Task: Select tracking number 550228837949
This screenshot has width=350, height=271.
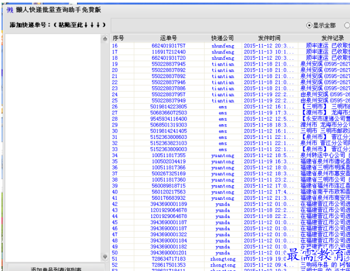Action: 169,100
